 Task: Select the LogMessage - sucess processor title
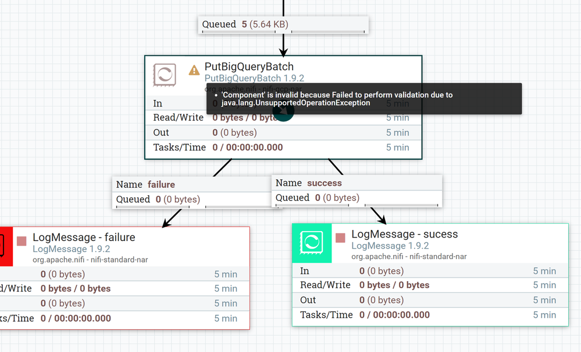click(405, 234)
